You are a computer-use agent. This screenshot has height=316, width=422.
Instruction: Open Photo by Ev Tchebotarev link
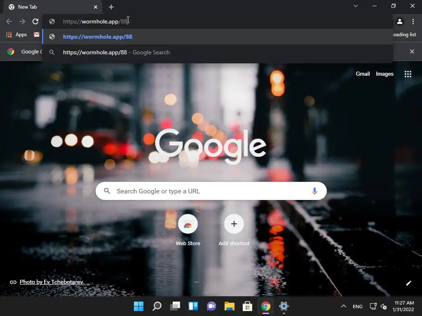coord(51,282)
